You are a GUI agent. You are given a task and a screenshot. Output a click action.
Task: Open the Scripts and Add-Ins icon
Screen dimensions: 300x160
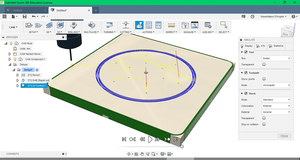[x=208, y=25]
